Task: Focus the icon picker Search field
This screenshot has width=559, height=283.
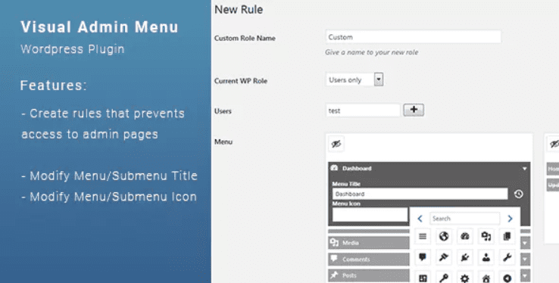Action: coord(464,218)
